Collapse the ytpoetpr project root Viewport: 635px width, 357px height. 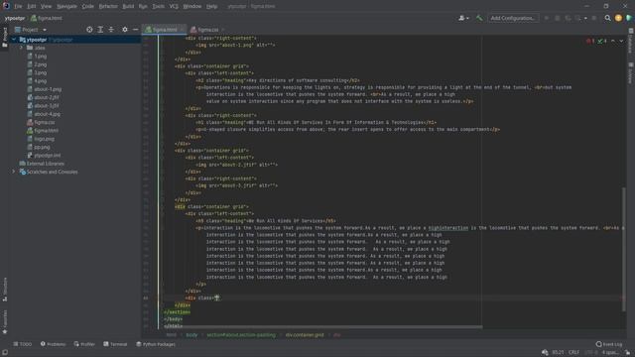tap(14, 40)
